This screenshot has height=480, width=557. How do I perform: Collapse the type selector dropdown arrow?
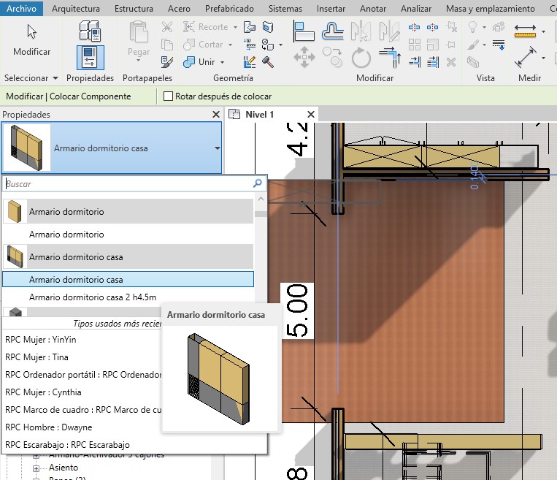(x=217, y=148)
